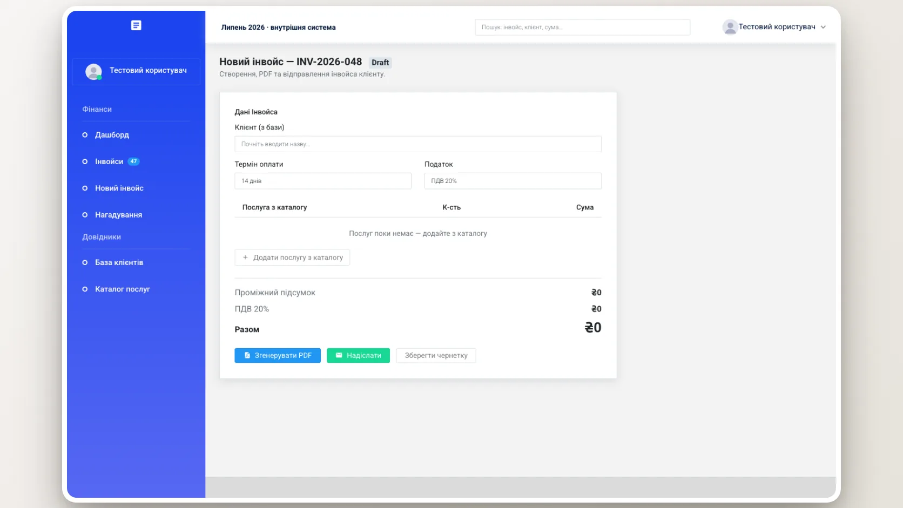Click Додати послугу з каталогу button
This screenshot has height=508, width=903.
(x=292, y=258)
